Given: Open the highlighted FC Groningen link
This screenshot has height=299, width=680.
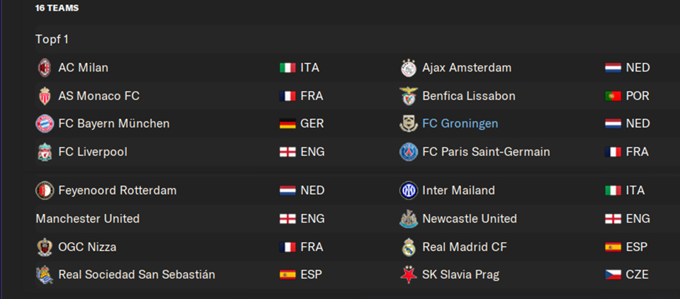Looking at the screenshot, I should [x=460, y=124].
